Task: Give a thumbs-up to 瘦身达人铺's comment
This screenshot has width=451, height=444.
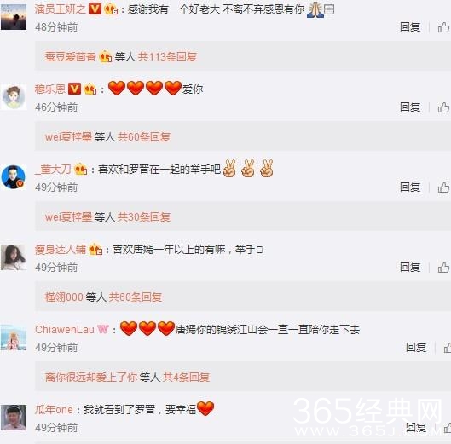Action: [443, 268]
